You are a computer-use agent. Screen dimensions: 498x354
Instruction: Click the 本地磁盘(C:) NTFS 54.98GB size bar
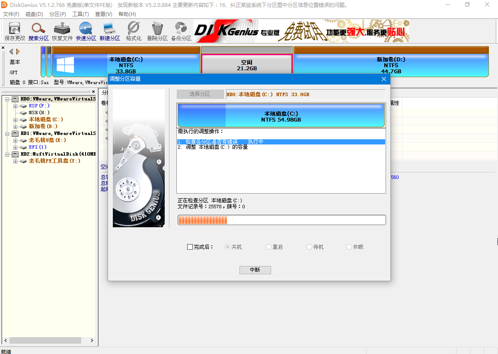(x=281, y=115)
